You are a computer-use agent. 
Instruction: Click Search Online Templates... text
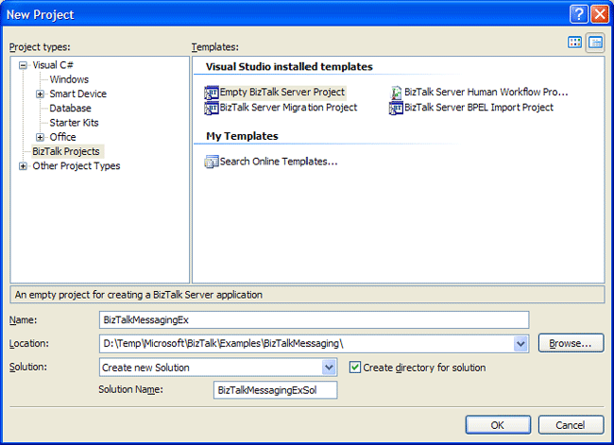[279, 162]
